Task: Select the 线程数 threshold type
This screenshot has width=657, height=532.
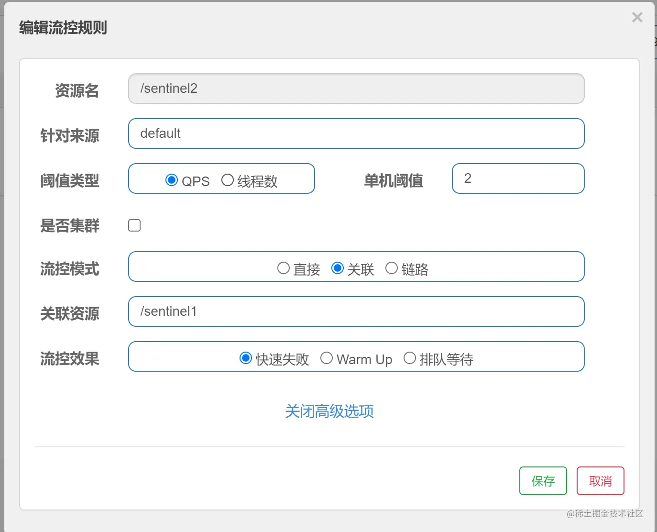Action: [x=228, y=180]
